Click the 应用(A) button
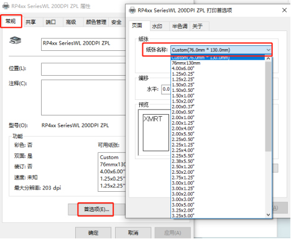The width and height of the screenshot is (291, 239). (173, 233)
